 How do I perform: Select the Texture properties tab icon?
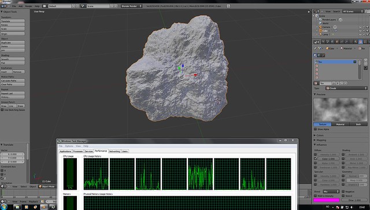tap(360, 42)
